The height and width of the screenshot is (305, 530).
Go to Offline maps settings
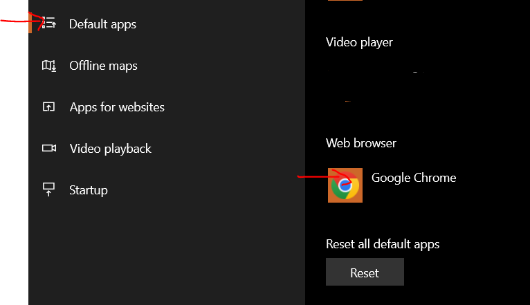click(103, 66)
